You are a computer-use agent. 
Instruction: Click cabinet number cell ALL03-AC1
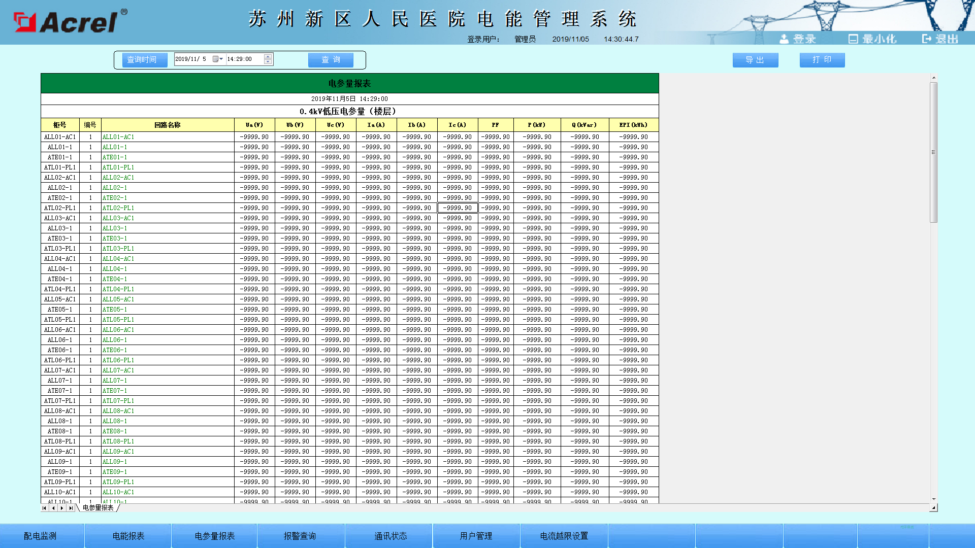pyautogui.click(x=60, y=218)
